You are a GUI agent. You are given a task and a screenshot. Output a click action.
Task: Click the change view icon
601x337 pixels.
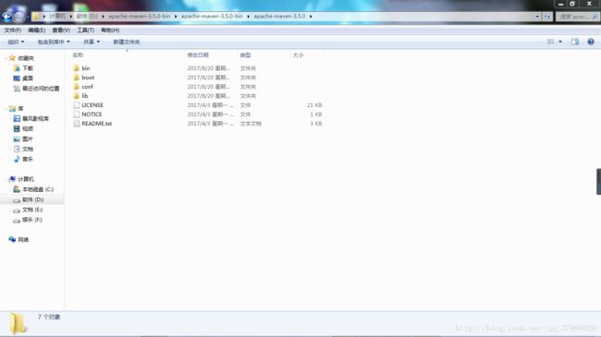point(550,42)
